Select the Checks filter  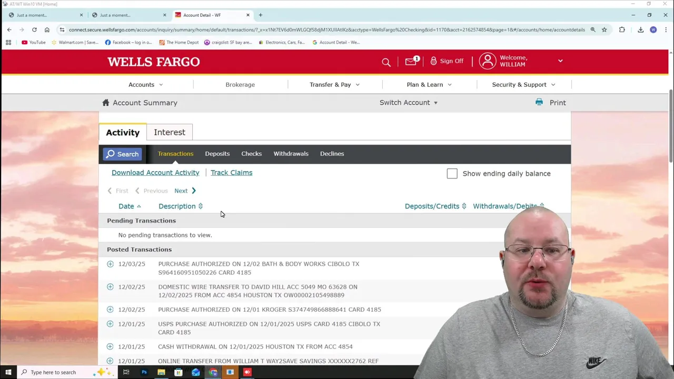(251, 154)
